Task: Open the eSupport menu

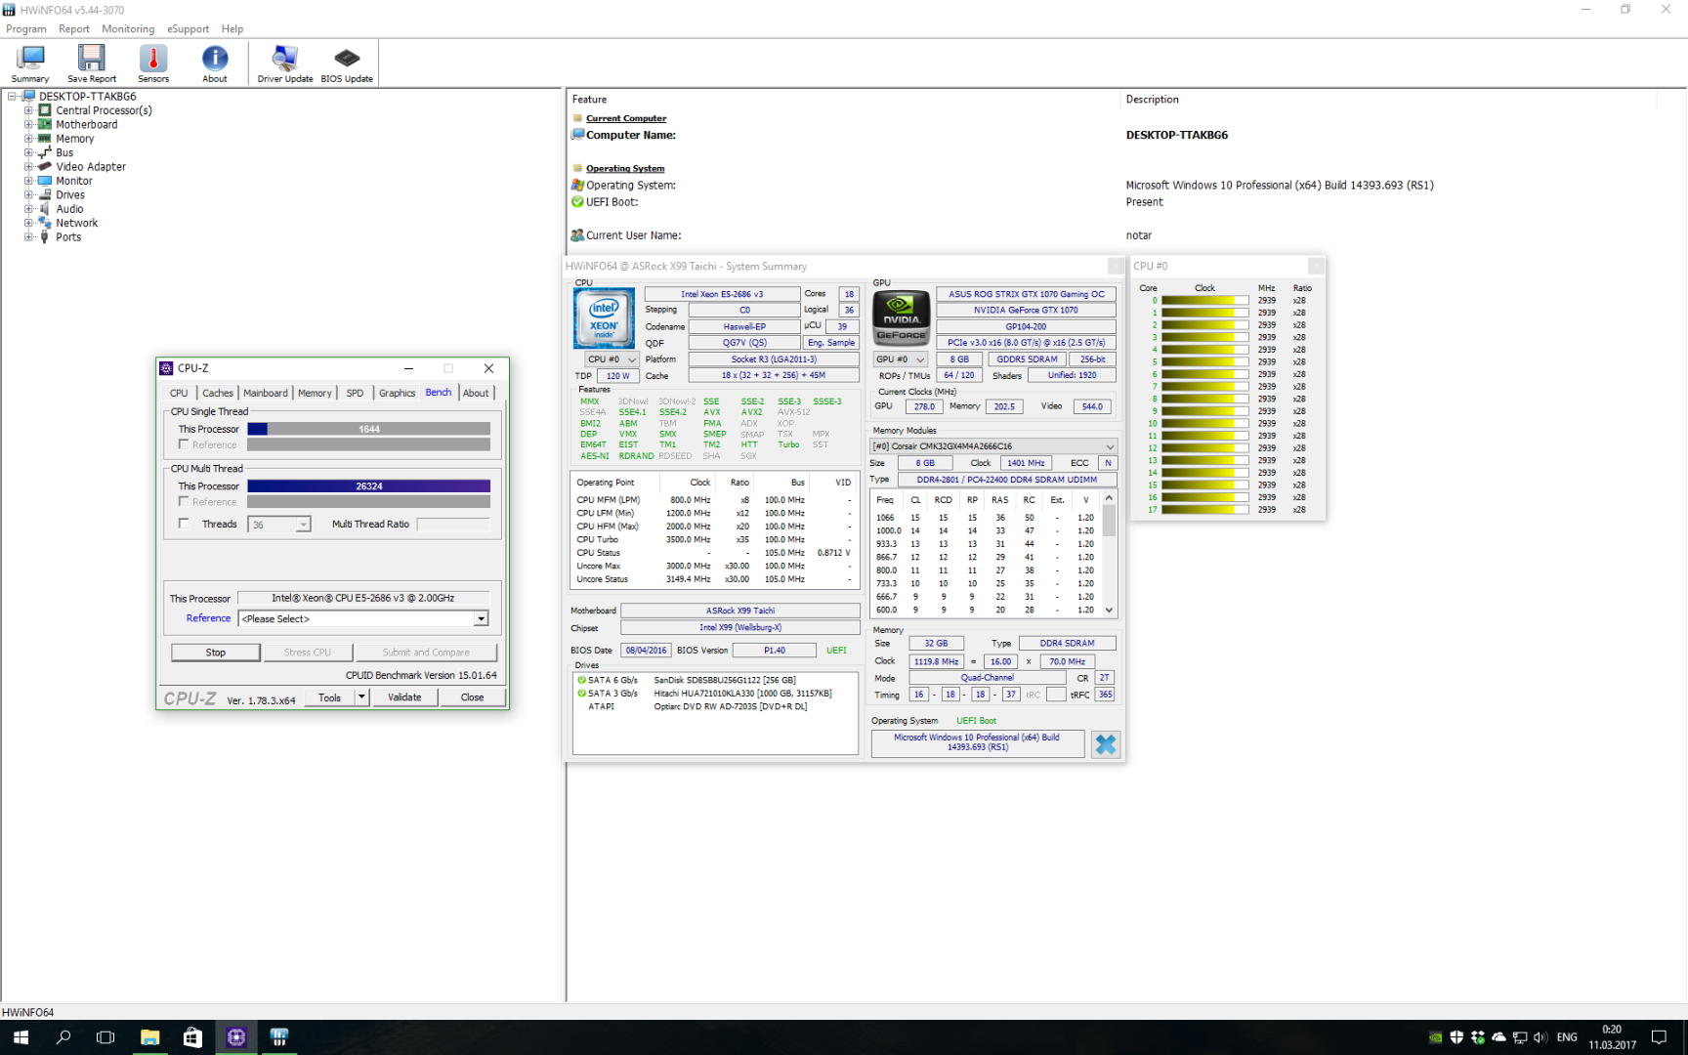Action: click(x=188, y=28)
